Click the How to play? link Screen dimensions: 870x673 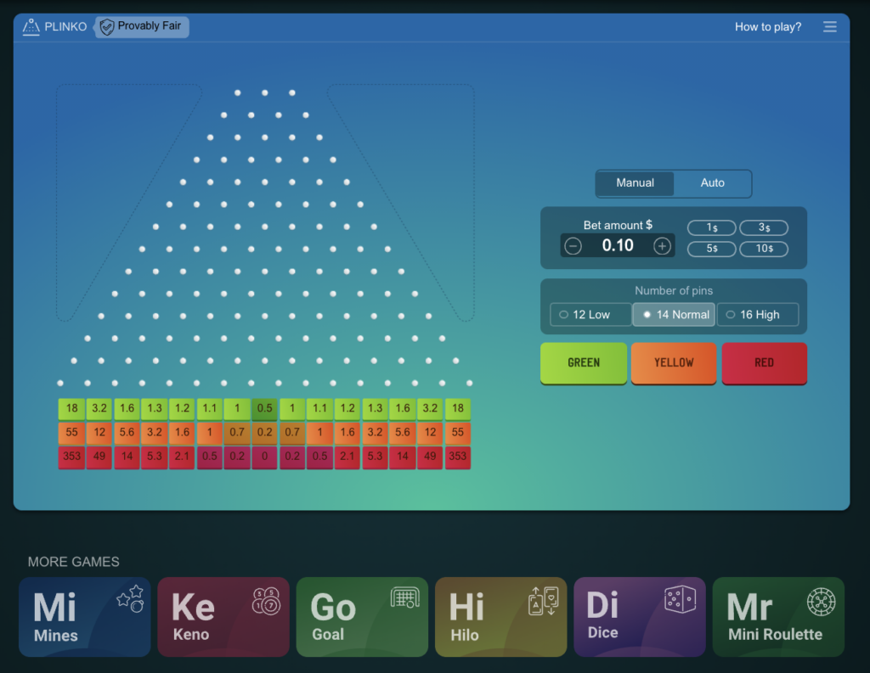[x=768, y=26]
